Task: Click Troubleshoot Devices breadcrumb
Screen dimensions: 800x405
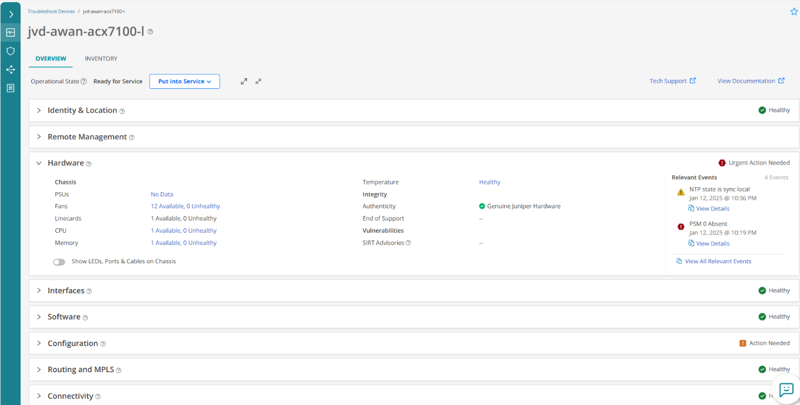Action: 51,12
